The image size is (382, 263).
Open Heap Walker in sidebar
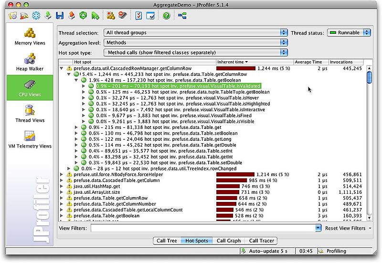30,62
